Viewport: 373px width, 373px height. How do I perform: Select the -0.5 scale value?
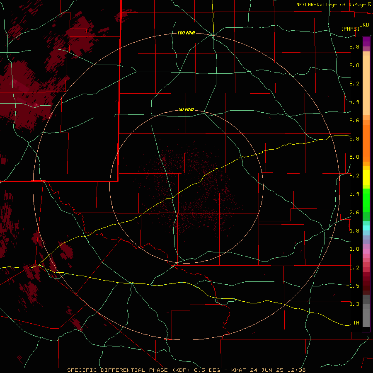point(353,286)
